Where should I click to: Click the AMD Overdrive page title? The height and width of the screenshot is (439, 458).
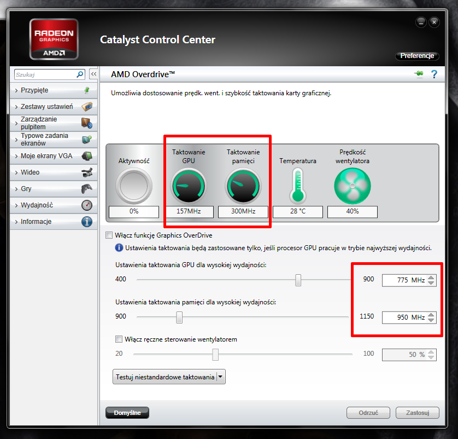[143, 74]
